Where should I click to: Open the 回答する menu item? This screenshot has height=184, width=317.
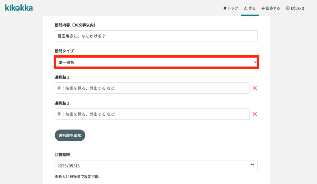click(271, 8)
